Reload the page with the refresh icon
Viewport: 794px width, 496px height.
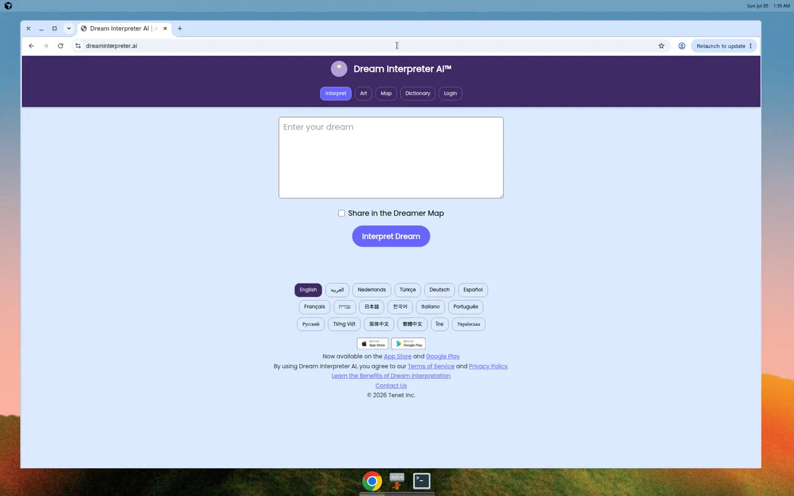(60, 46)
